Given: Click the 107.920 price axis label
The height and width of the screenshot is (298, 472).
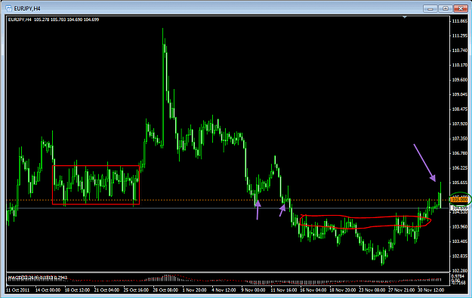Looking at the screenshot, I should (460, 124).
